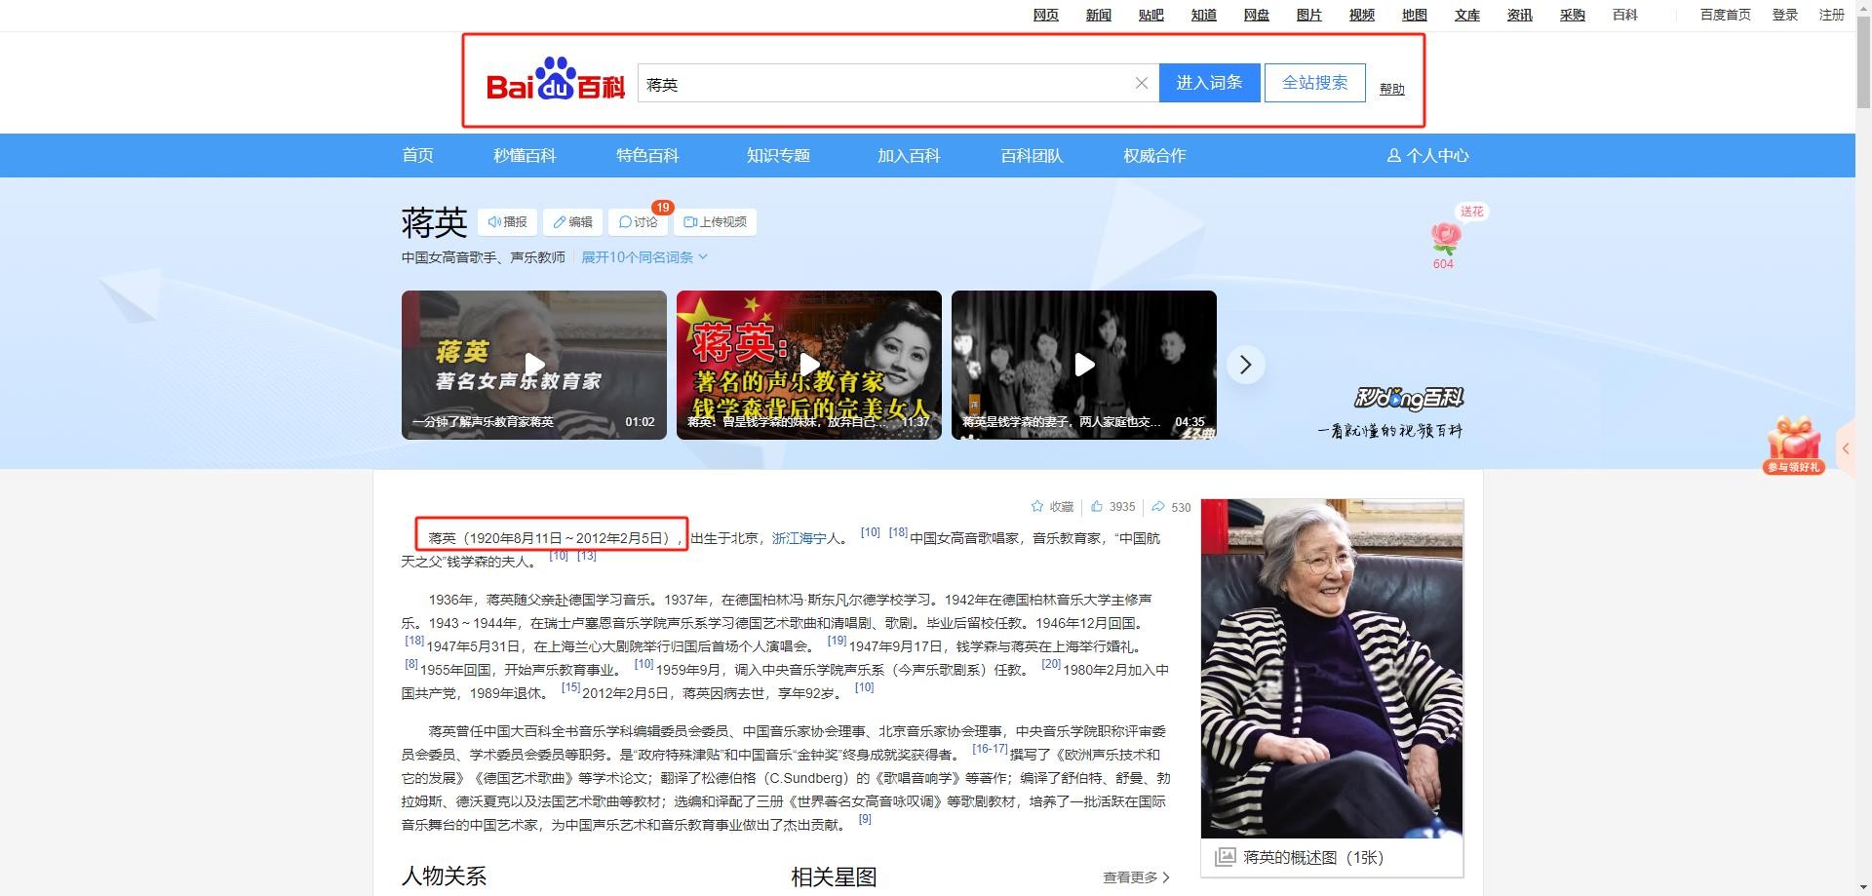Click the share arrow icon
This screenshot has height=896, width=1872.
[x=1158, y=507]
